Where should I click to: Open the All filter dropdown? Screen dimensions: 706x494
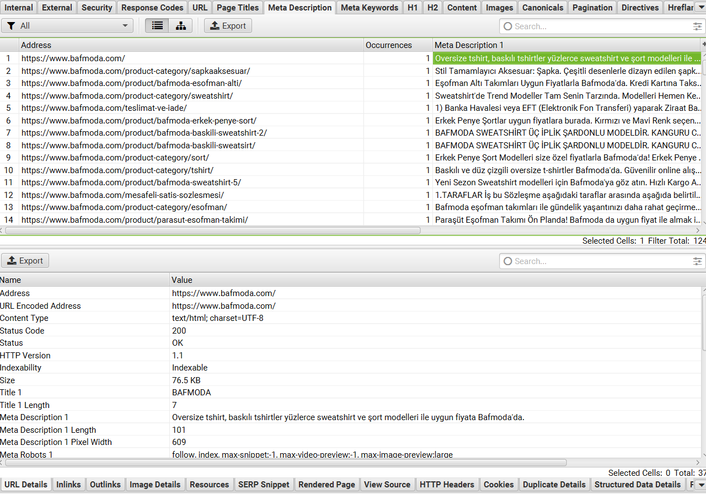(67, 26)
